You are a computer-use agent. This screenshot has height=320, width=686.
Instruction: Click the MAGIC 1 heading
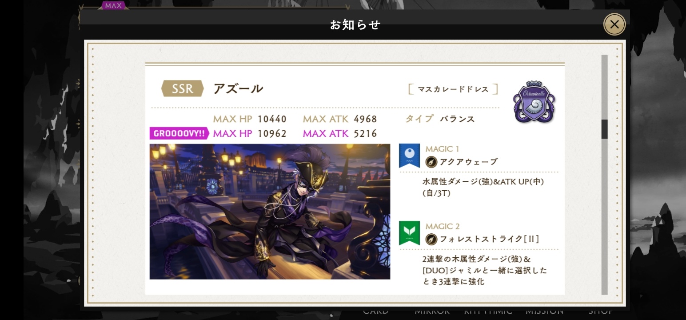click(442, 149)
